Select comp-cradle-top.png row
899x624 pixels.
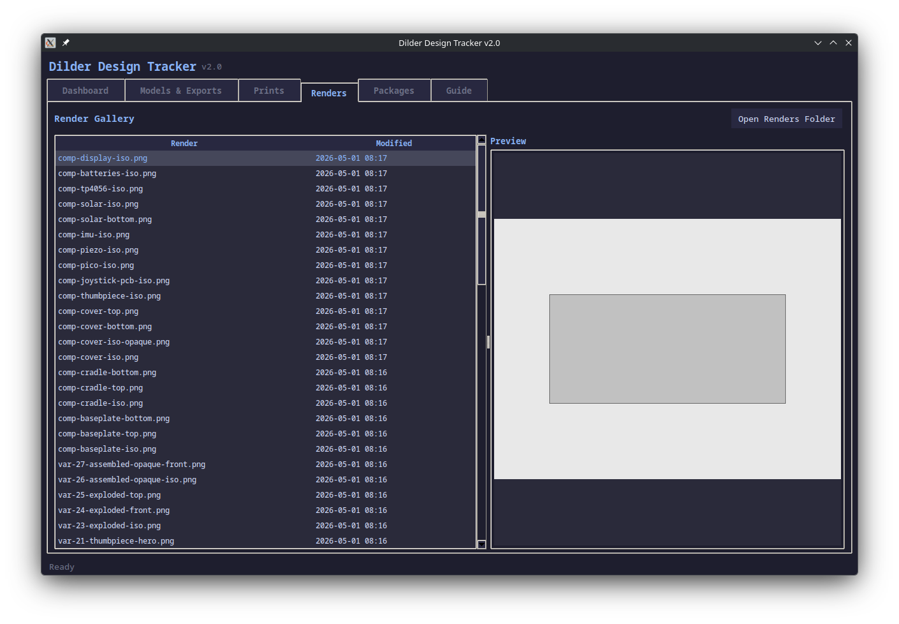click(x=266, y=388)
